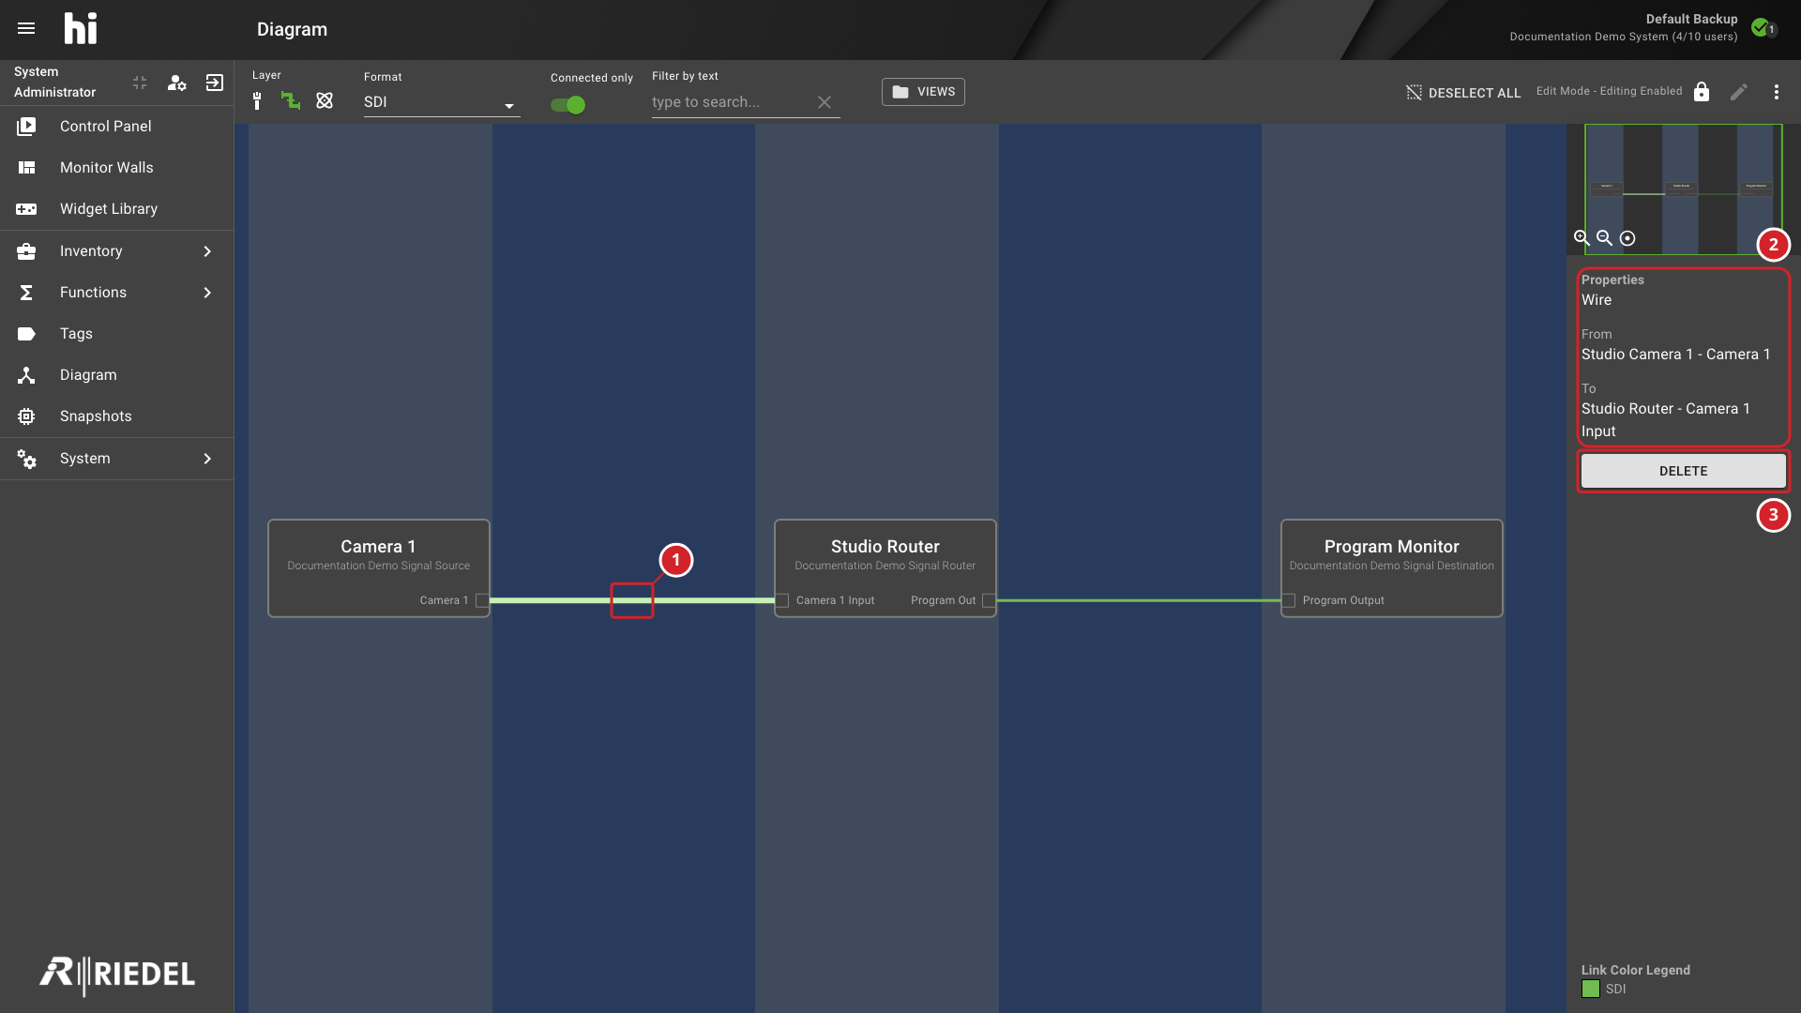Image resolution: width=1801 pixels, height=1013 pixels.
Task: Click Program Output port box
Action: (1289, 600)
